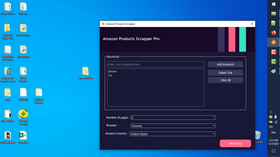
Task: Select the BooksMan desktop folder
Action: pos(23,30)
